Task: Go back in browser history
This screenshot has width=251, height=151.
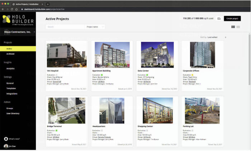Action: click(x=3, y=9)
